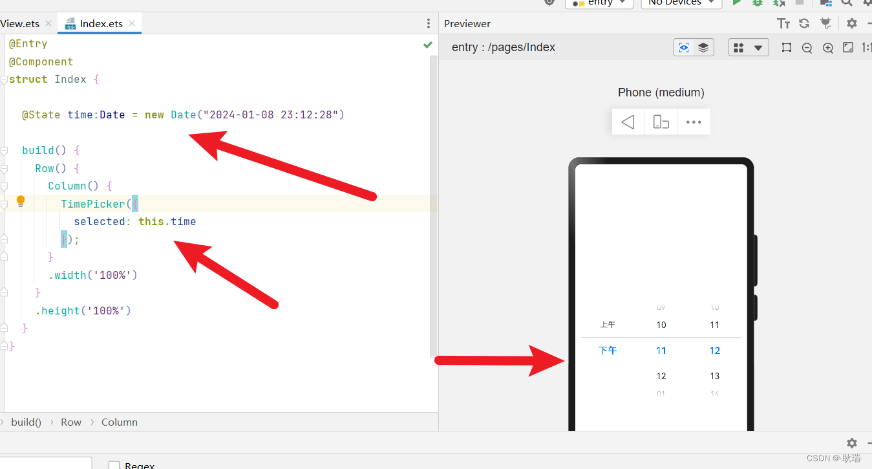This screenshot has height=469, width=872.
Task: Close the Index.ets tab
Action: pyautogui.click(x=132, y=23)
